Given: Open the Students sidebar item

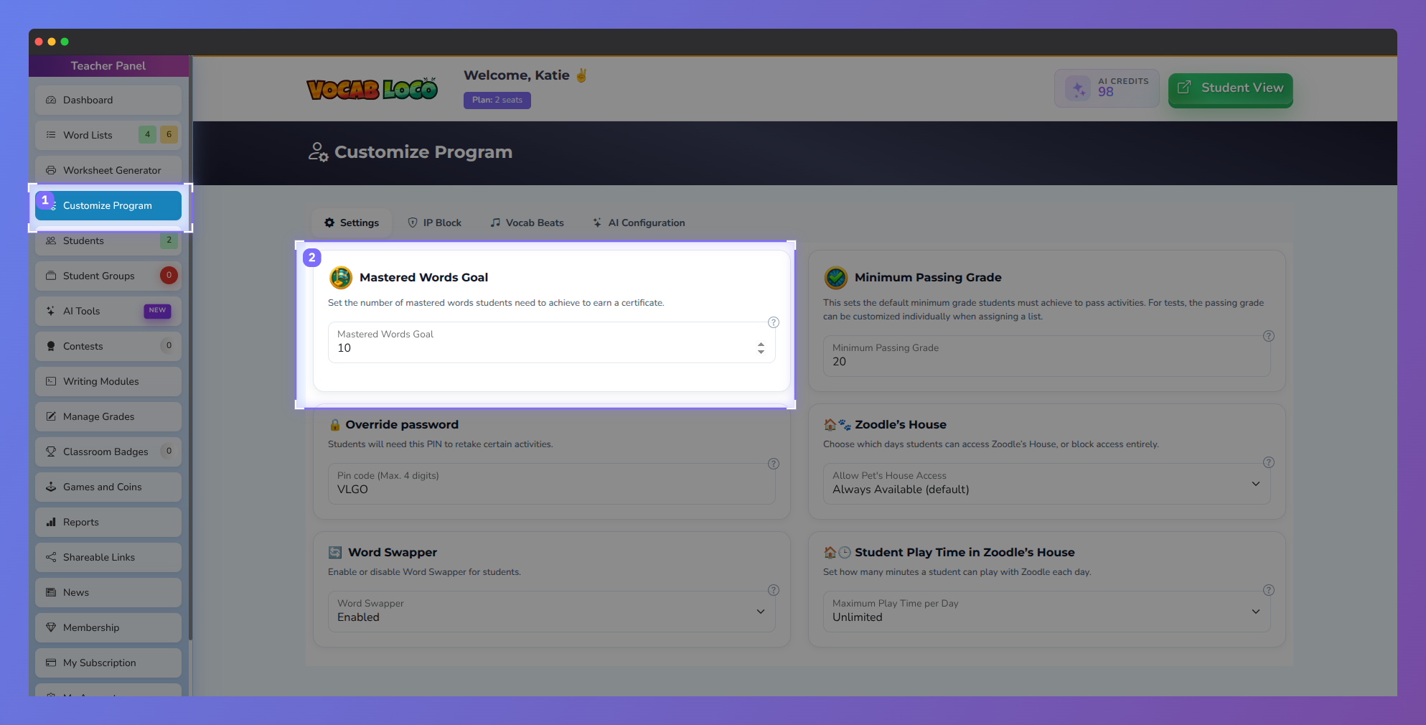Looking at the screenshot, I should [x=108, y=240].
